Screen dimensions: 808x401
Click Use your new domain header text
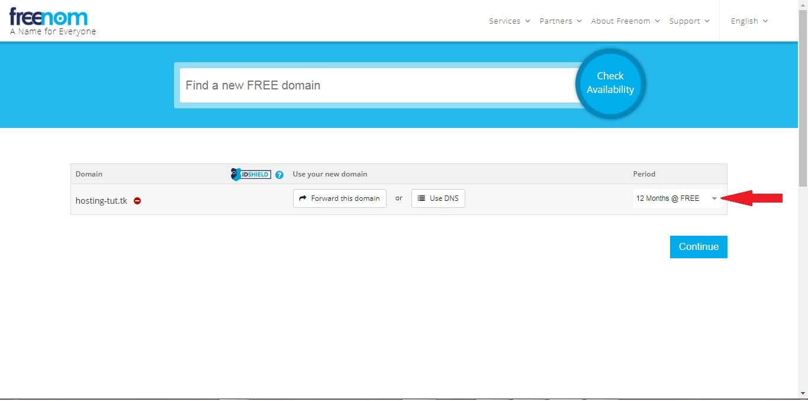tap(330, 174)
